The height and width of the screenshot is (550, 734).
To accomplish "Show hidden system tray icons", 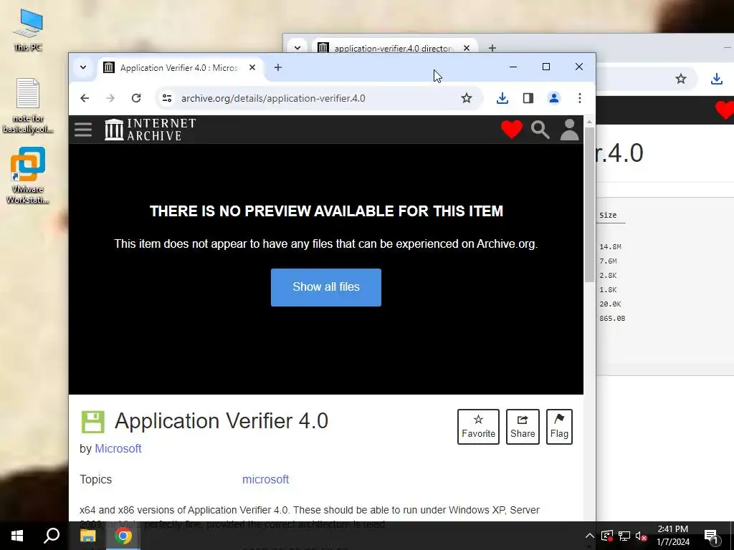I will point(589,536).
